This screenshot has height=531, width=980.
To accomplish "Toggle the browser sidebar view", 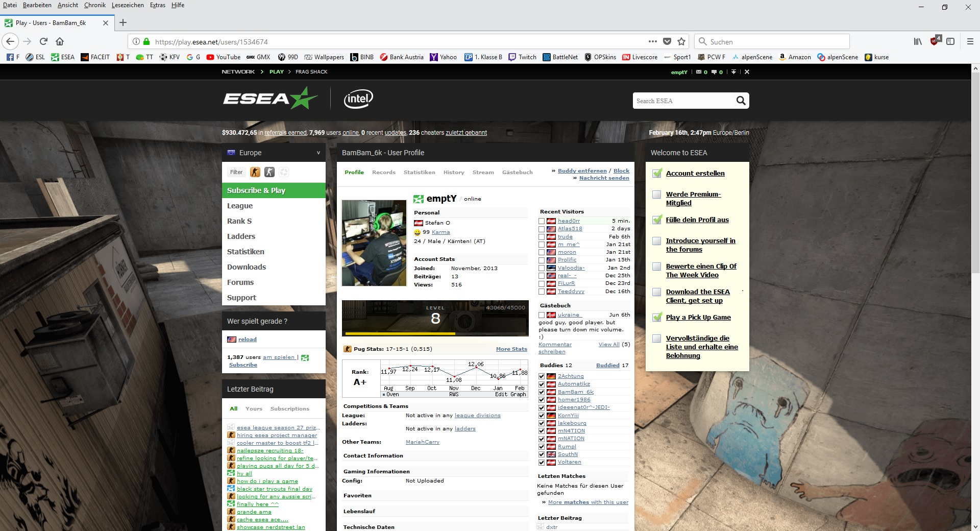I will coord(950,41).
